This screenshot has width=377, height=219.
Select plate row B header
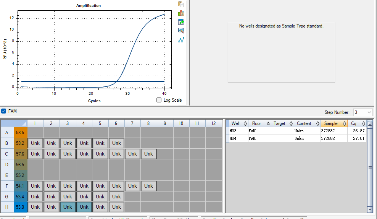click(x=7, y=143)
